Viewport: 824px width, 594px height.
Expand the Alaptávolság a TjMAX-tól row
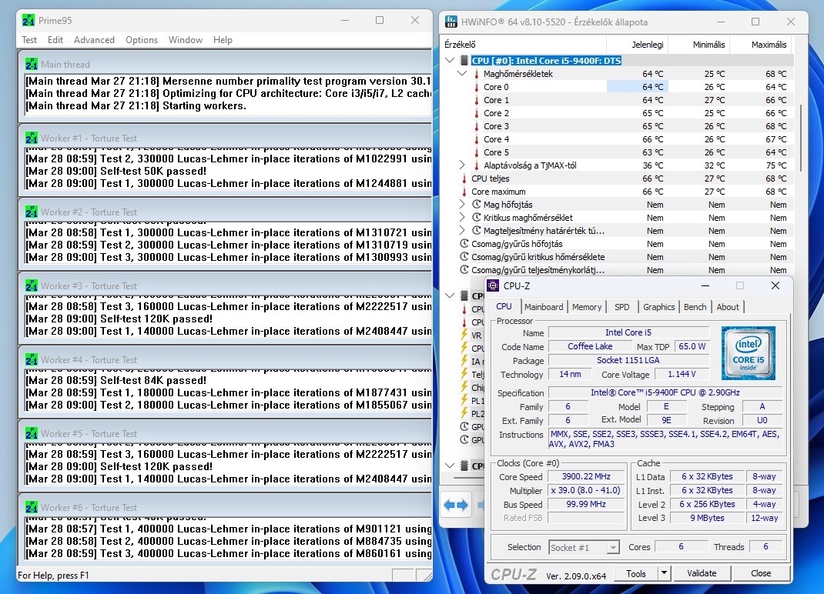point(462,165)
